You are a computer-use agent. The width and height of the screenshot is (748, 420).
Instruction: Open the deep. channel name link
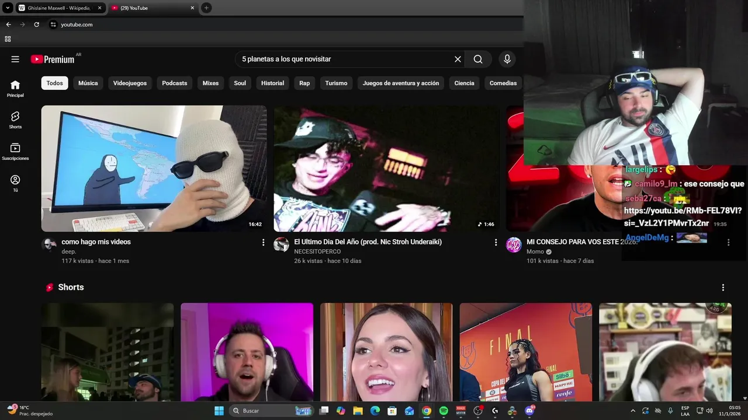[x=69, y=251]
